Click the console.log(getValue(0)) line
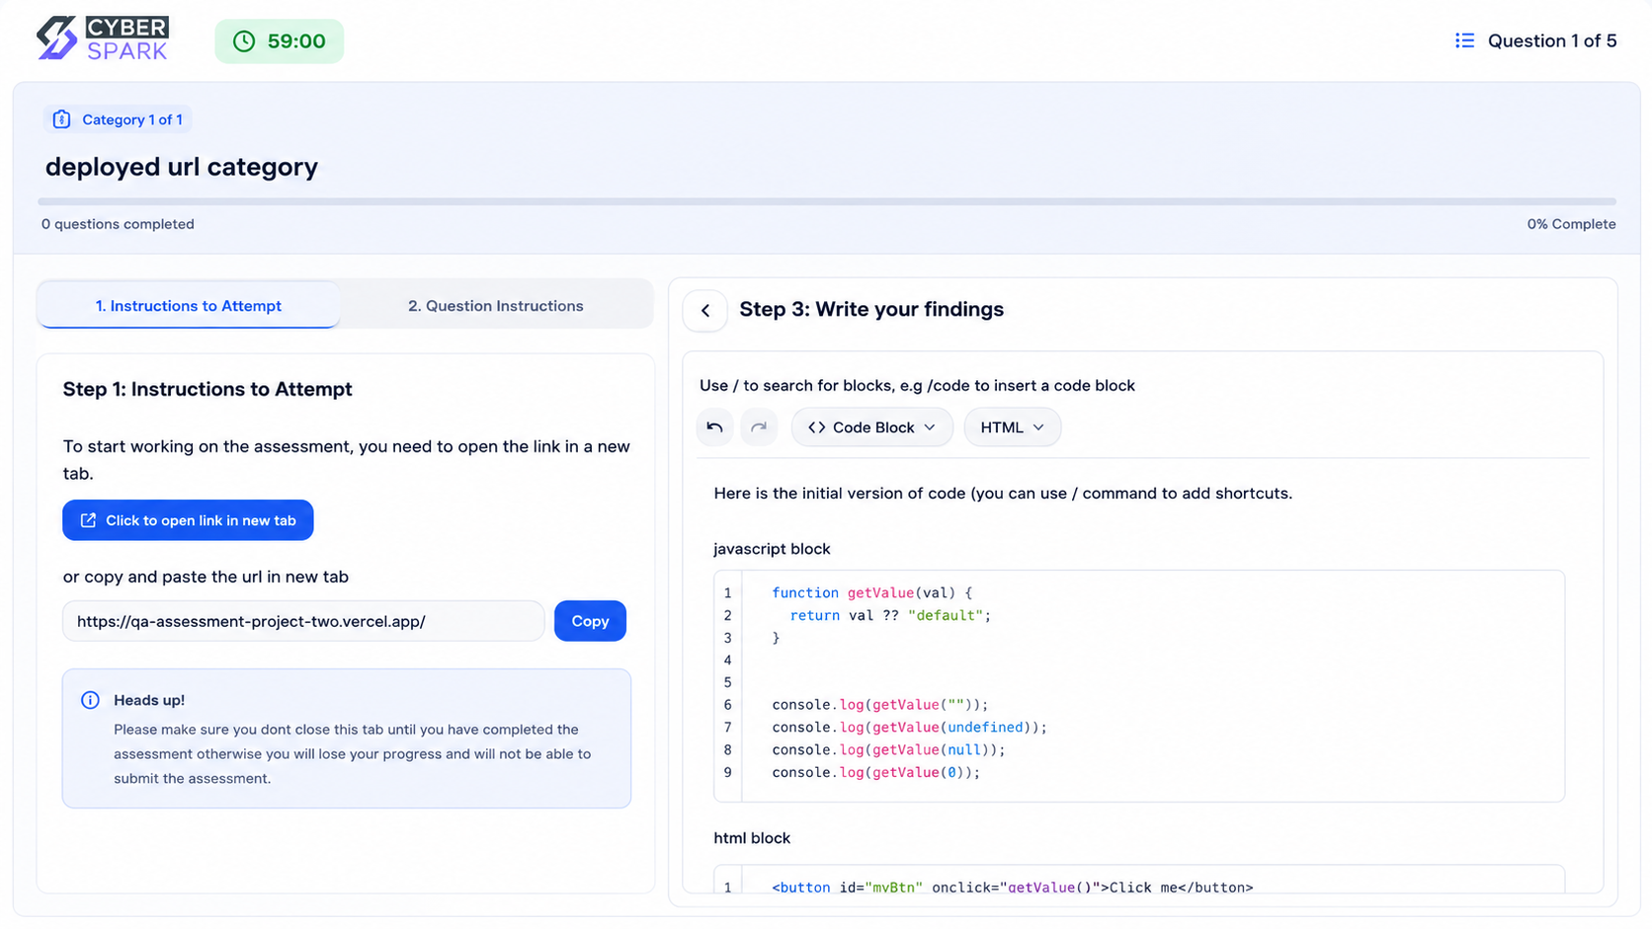Screen dimensions: 1652x929 [875, 773]
